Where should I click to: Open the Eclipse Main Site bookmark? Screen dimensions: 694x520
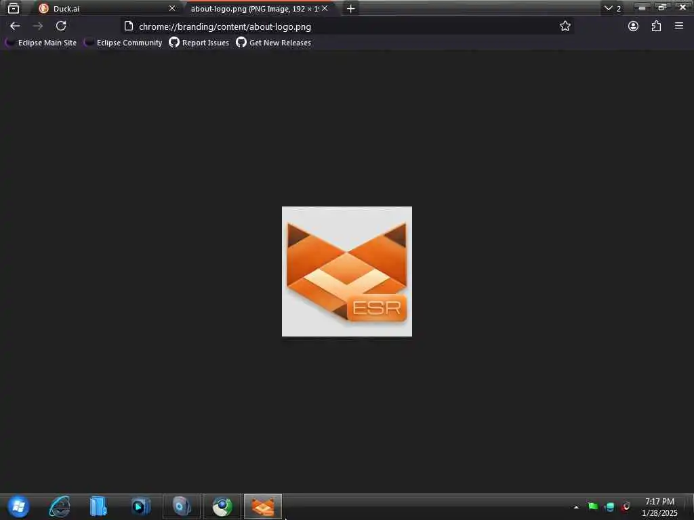41,43
